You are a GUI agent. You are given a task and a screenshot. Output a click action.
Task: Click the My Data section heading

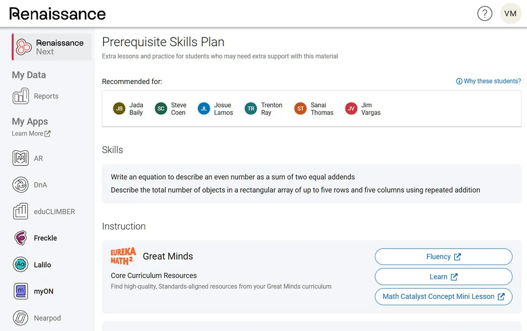[x=29, y=74]
